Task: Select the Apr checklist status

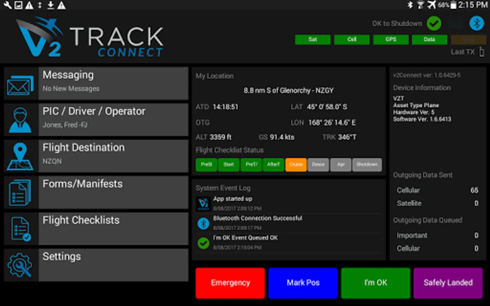Action: tap(341, 165)
